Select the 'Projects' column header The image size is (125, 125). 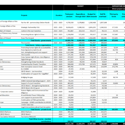click(24, 15)
